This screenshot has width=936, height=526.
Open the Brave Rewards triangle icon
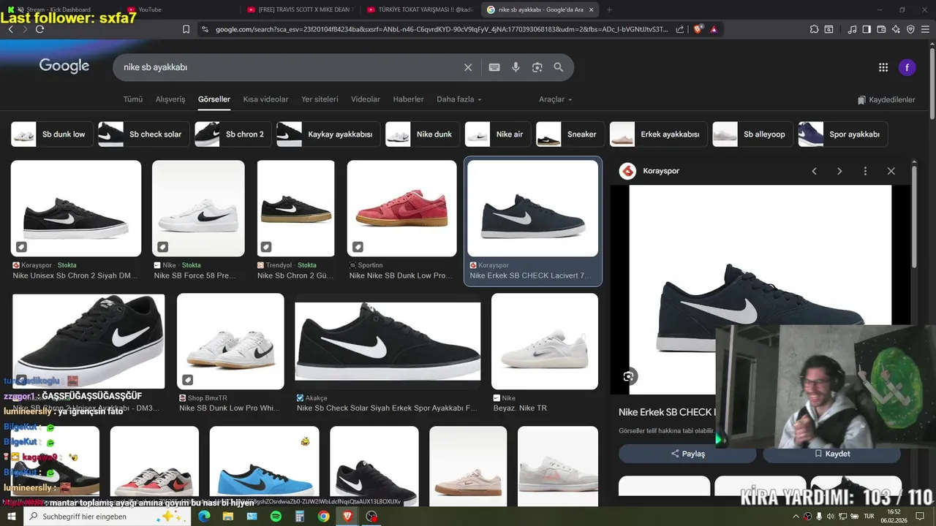714,29
